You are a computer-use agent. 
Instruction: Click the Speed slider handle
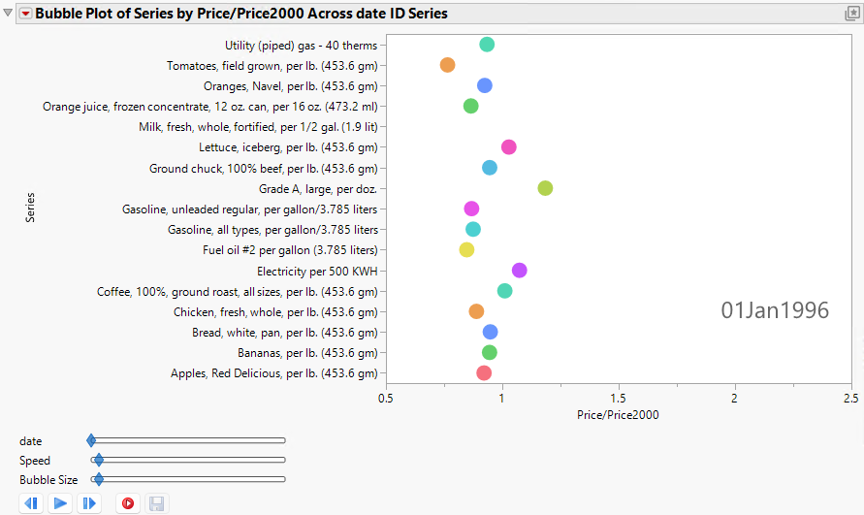[x=98, y=460]
